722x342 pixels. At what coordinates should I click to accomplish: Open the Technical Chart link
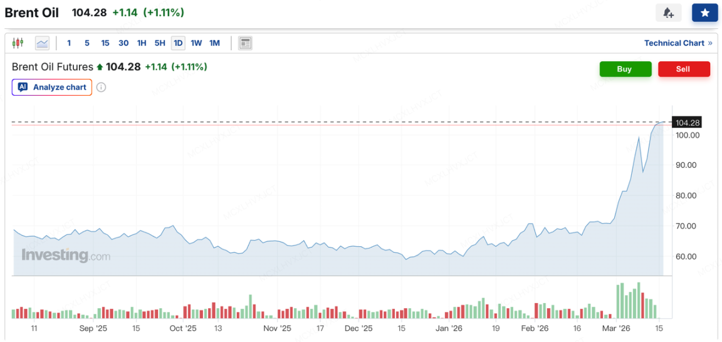[674, 43]
